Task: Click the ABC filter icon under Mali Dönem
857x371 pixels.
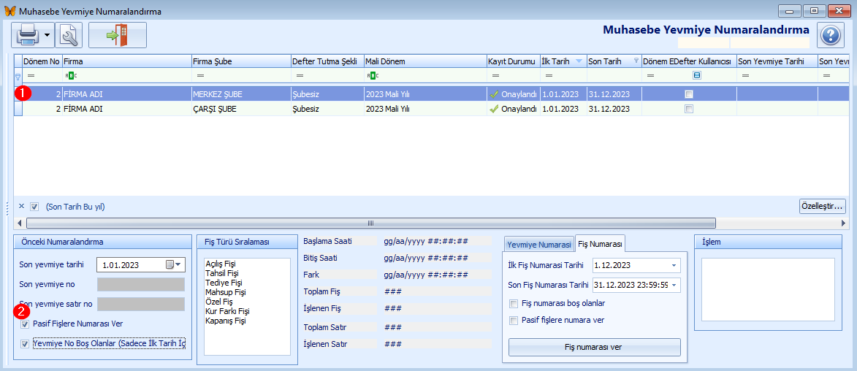Action: click(373, 75)
